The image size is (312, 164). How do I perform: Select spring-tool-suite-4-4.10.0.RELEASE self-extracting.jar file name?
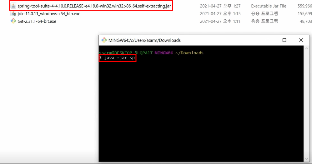[x=94, y=6]
